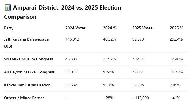
Task: Click the All Ceylon Makkal Congress row
Action: [96, 72]
